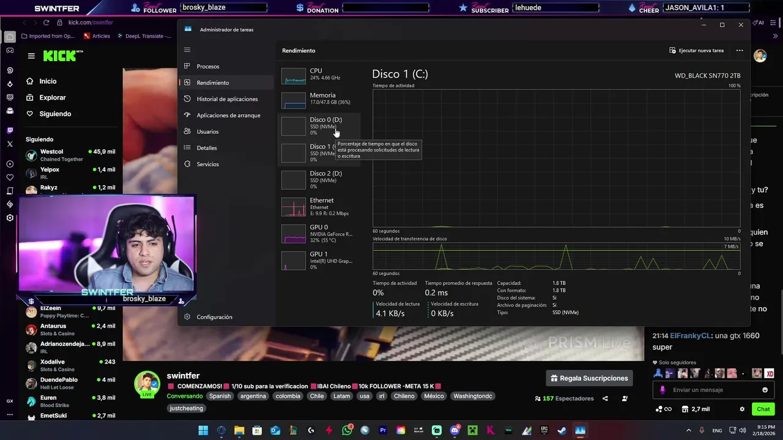
Task: Open Historial de aplicaciones section
Action: (x=226, y=99)
